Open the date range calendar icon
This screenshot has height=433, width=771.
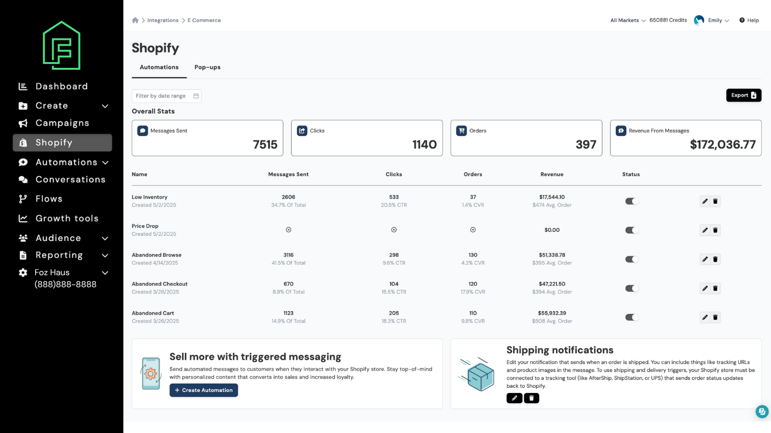tap(196, 96)
